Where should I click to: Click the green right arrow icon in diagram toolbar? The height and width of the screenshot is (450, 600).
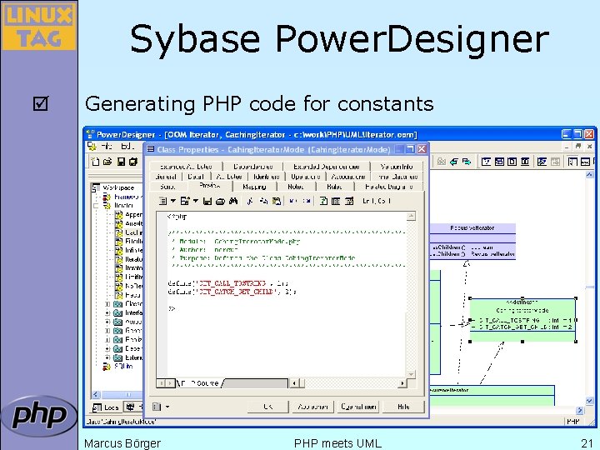point(467,162)
